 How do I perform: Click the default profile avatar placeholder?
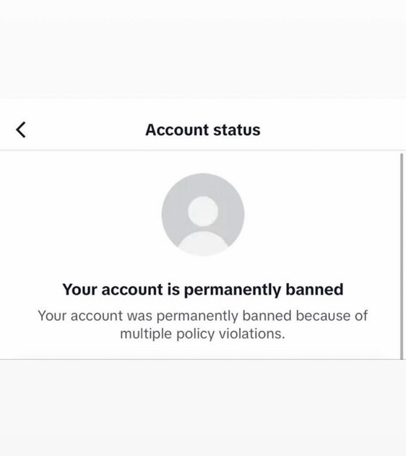(203, 215)
